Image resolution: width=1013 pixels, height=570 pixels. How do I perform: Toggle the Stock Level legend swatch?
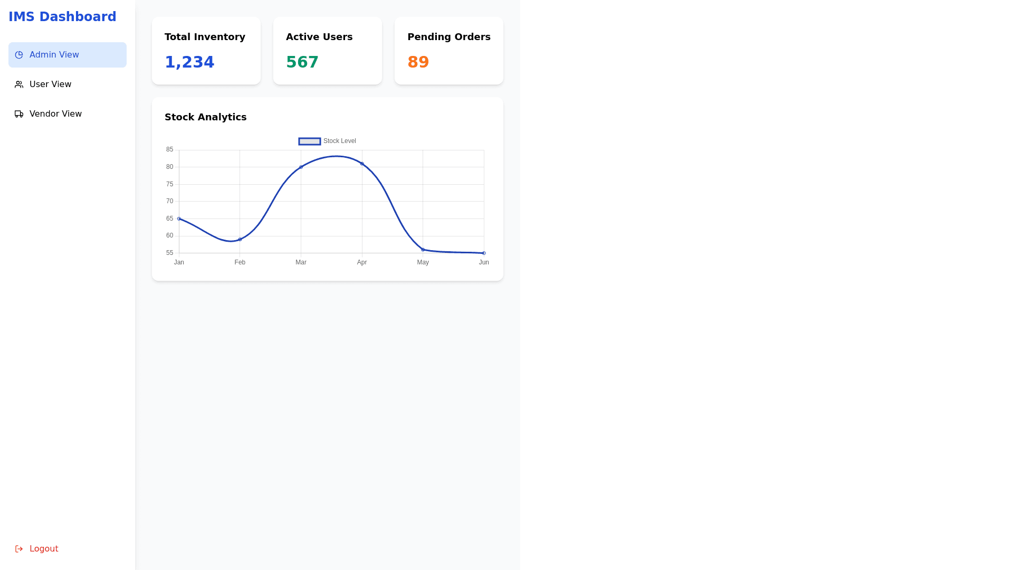pos(310,141)
